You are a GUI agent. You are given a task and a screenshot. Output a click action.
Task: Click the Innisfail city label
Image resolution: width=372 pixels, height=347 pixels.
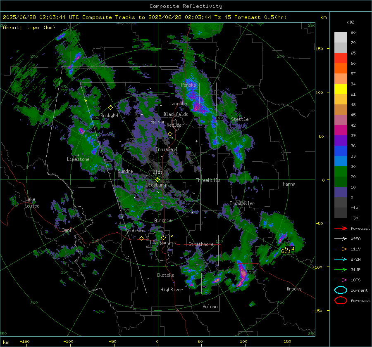tap(167, 149)
